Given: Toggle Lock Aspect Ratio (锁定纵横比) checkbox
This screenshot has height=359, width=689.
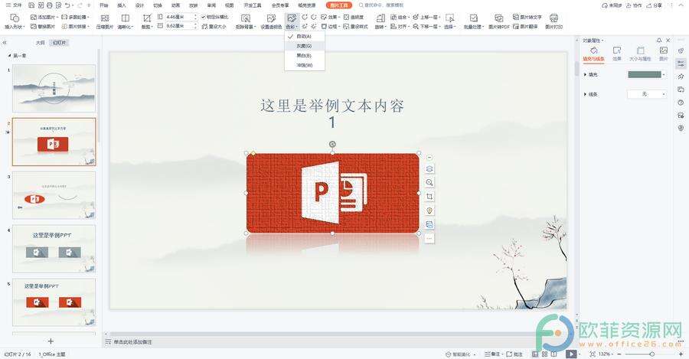Looking at the screenshot, I should (204, 17).
